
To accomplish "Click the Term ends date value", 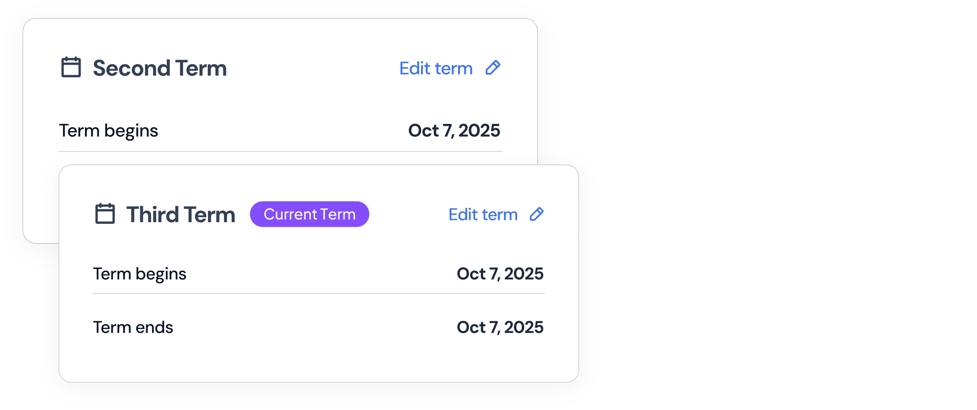I will (500, 327).
